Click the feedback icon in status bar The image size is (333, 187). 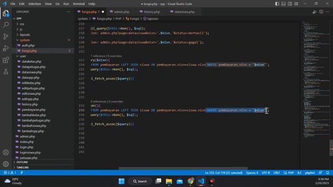[x=321, y=172]
